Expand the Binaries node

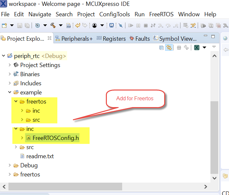tap(10, 74)
